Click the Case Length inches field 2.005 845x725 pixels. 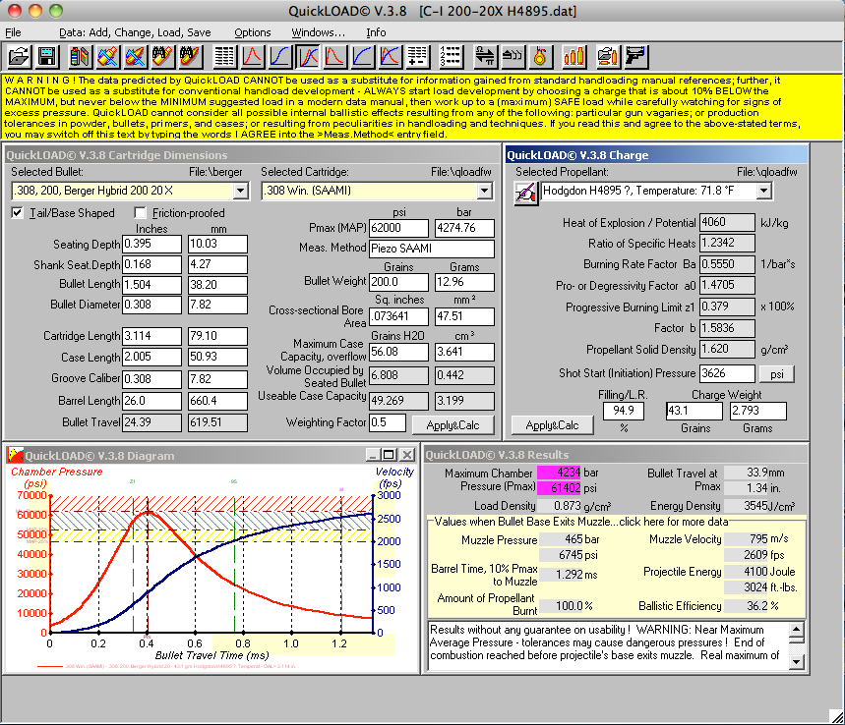click(x=151, y=357)
